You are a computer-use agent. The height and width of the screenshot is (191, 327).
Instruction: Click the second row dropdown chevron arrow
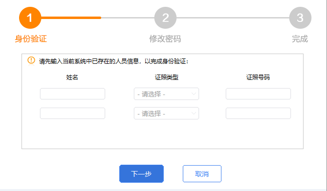(194, 113)
